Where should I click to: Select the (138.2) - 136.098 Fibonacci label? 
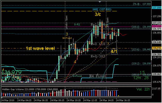pyautogui.click(x=142, y=63)
